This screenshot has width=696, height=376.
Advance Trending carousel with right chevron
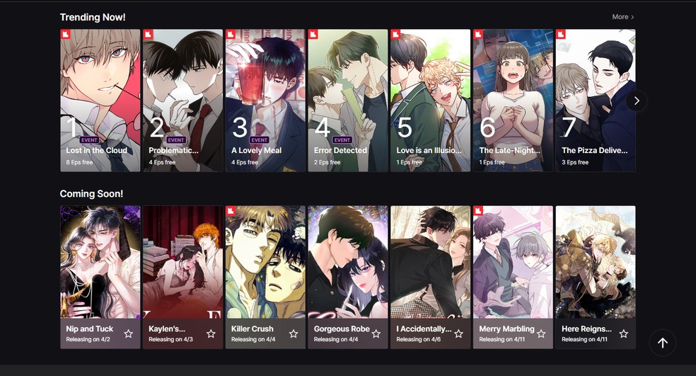(637, 101)
